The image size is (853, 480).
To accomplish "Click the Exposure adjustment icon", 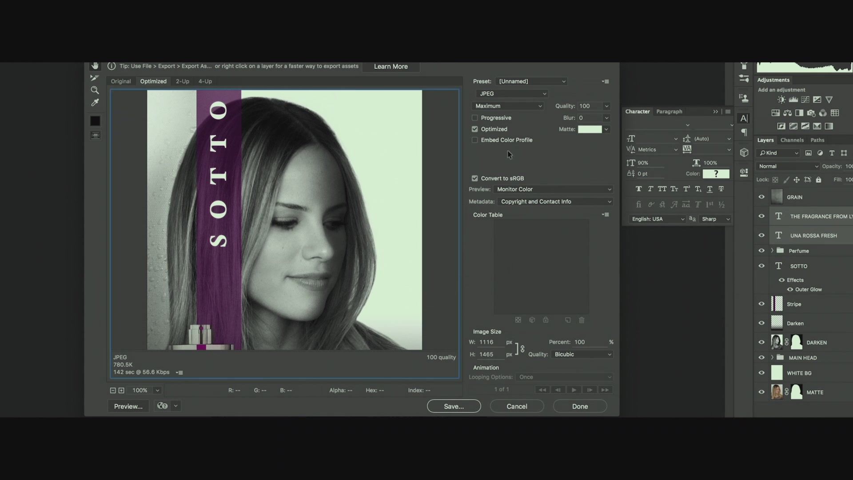I will tap(817, 100).
